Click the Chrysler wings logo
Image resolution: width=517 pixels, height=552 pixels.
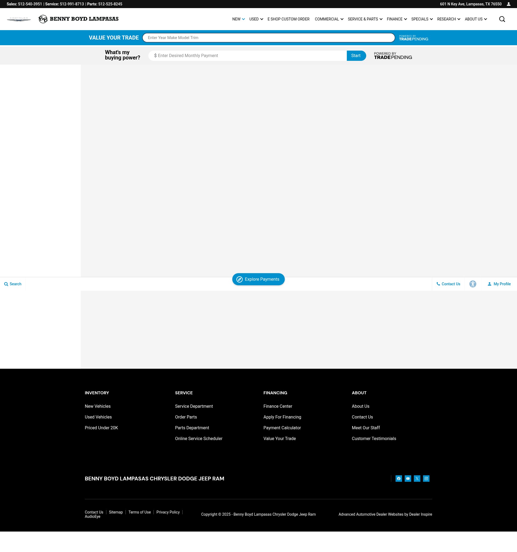click(19, 19)
